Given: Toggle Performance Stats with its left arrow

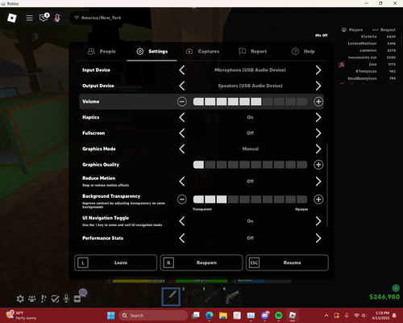Looking at the screenshot, I should pos(182,238).
